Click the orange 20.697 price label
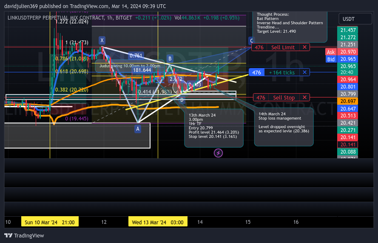The height and width of the screenshot is (243, 378). tap(348, 101)
